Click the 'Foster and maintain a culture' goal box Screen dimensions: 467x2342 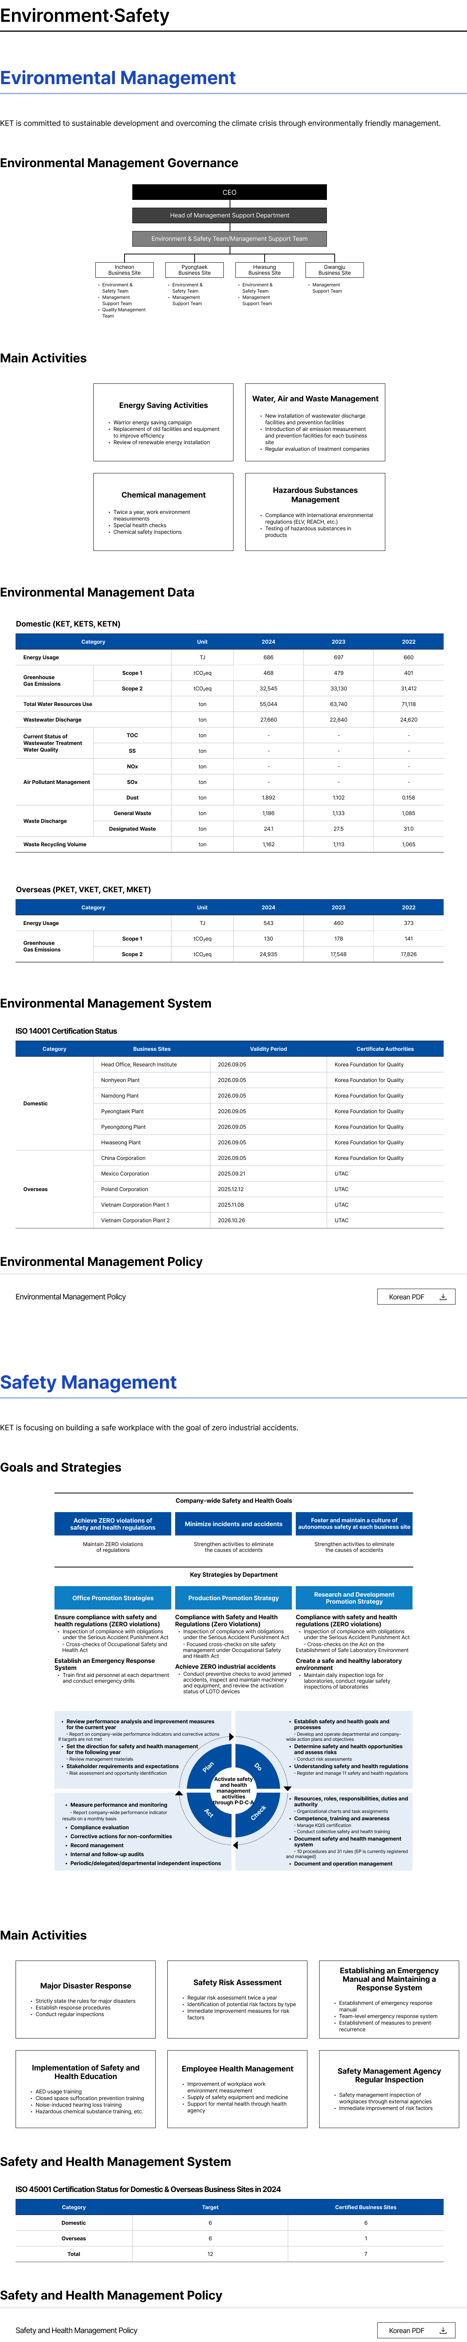point(355,1524)
